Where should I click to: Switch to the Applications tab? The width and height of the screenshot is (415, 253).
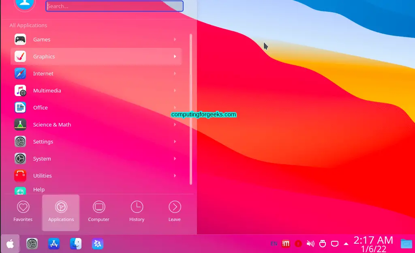point(61,213)
